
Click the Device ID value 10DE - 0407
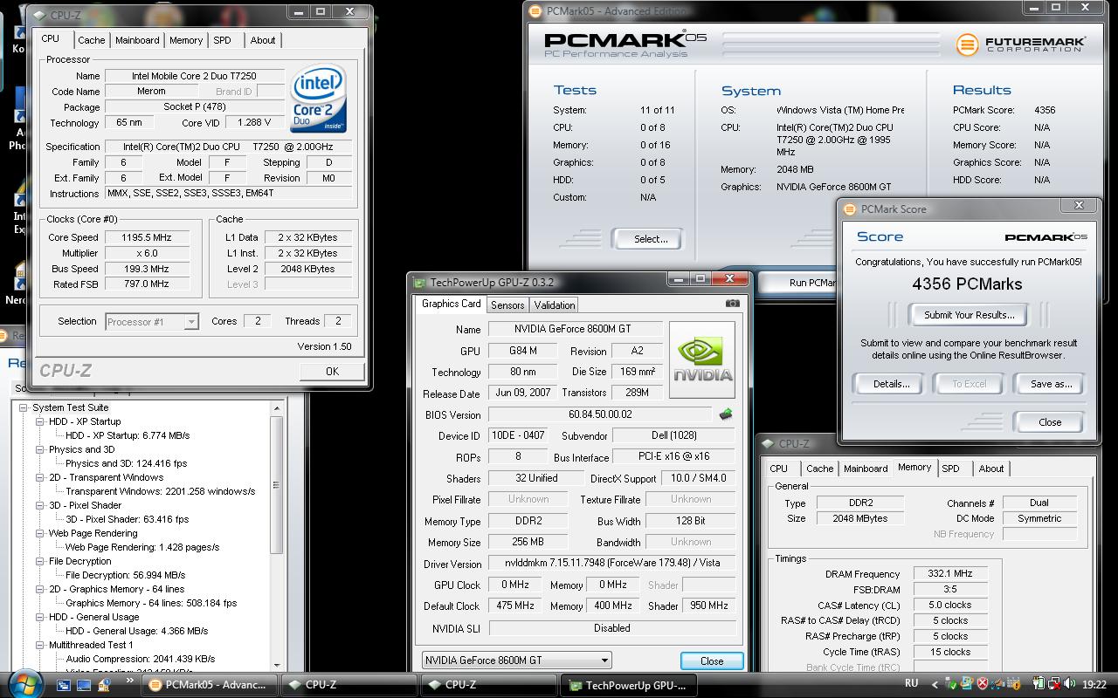coord(518,435)
